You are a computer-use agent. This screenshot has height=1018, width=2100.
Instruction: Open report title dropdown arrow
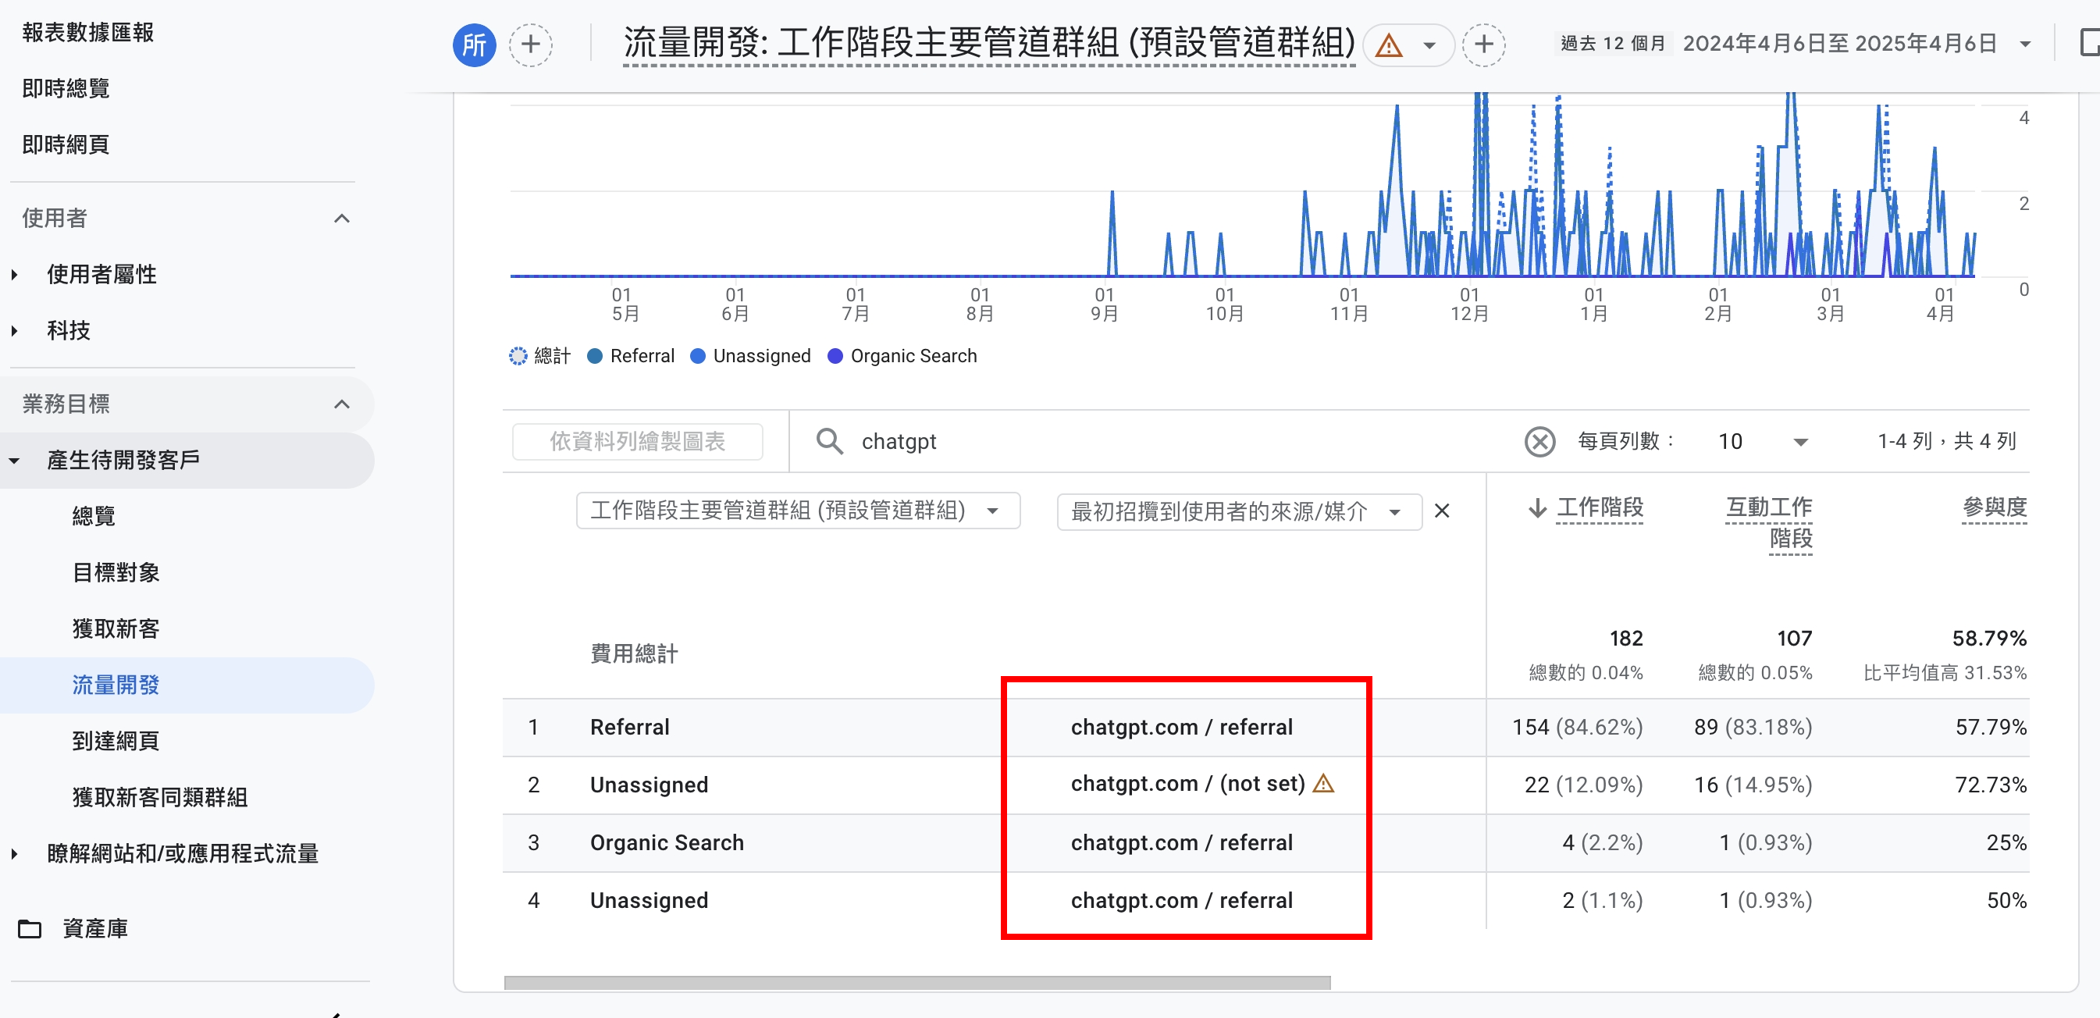pyautogui.click(x=1429, y=45)
